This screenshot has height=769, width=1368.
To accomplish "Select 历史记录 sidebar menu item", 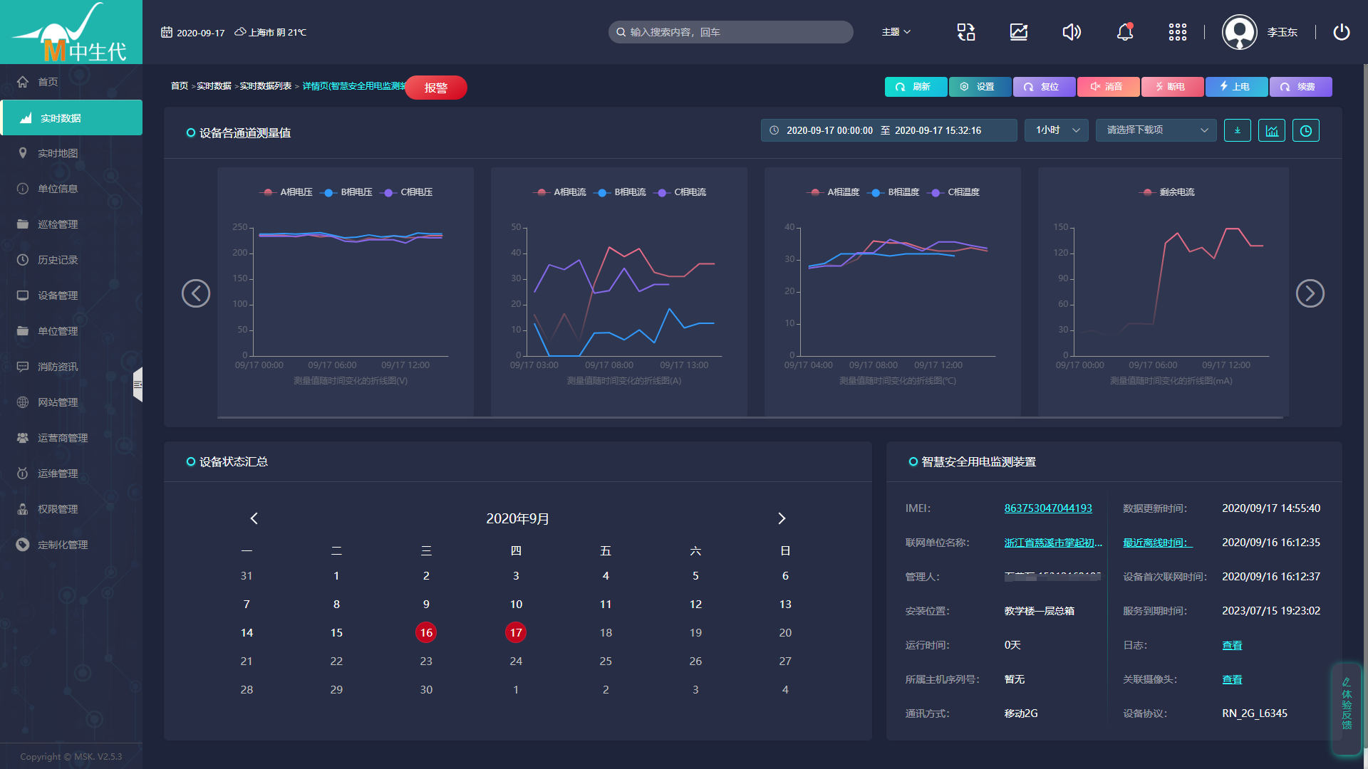I will tap(58, 260).
